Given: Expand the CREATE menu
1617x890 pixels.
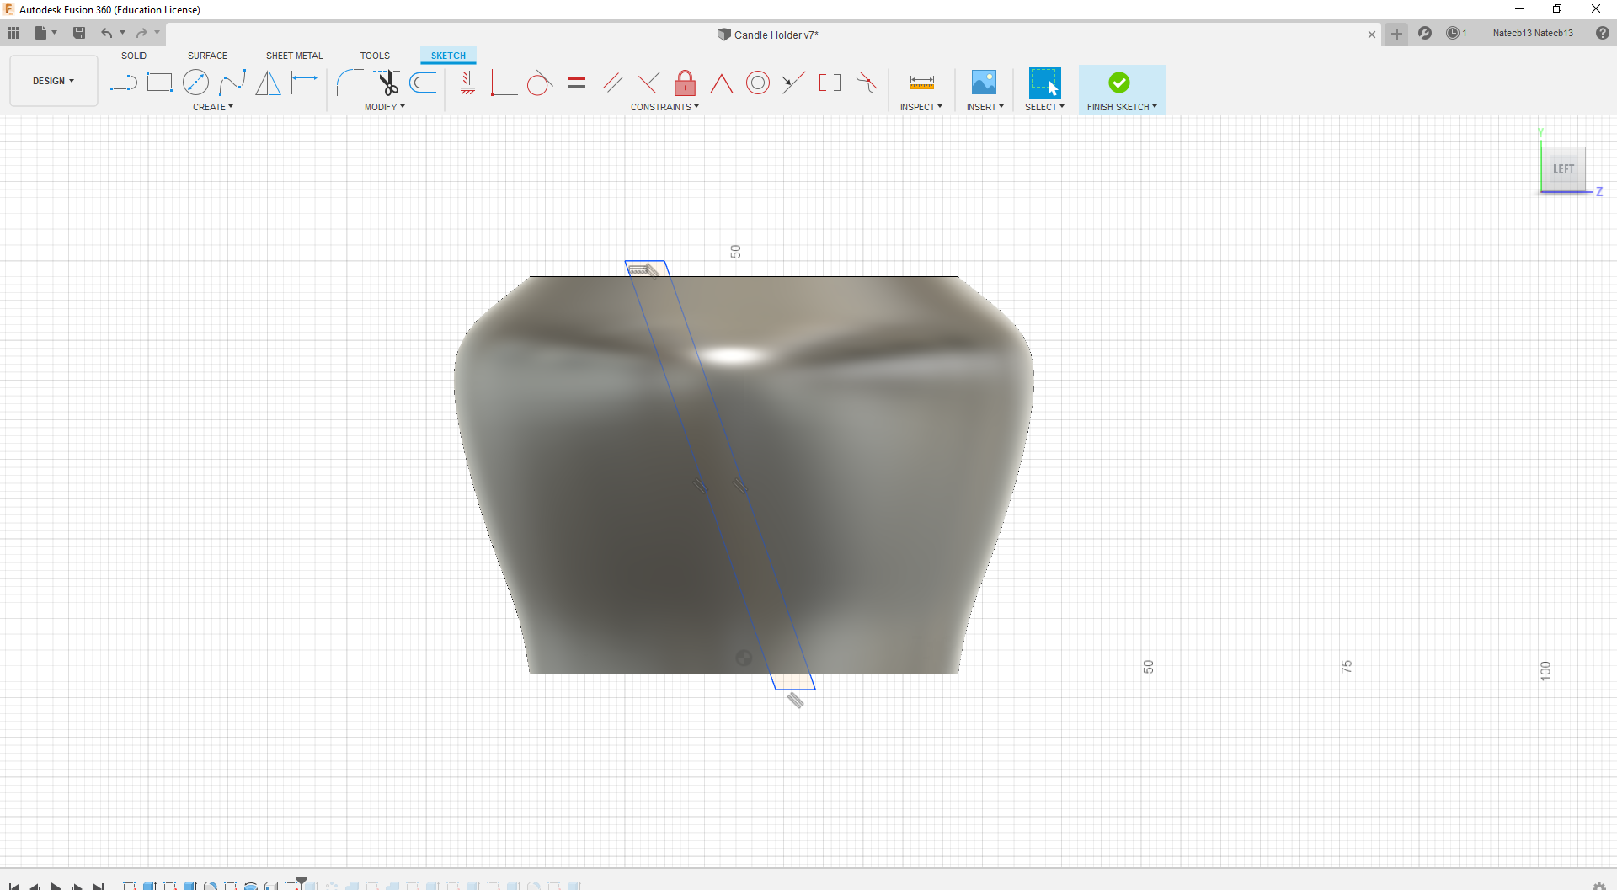Looking at the screenshot, I should (x=212, y=107).
